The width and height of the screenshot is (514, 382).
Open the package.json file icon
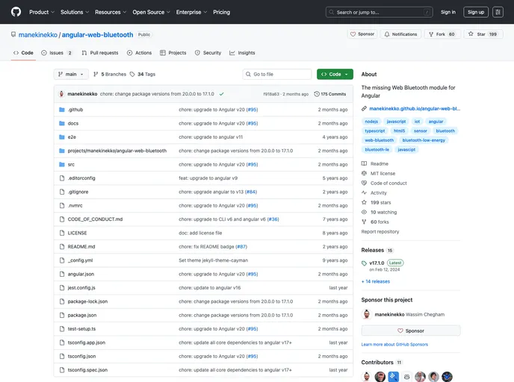click(x=61, y=315)
